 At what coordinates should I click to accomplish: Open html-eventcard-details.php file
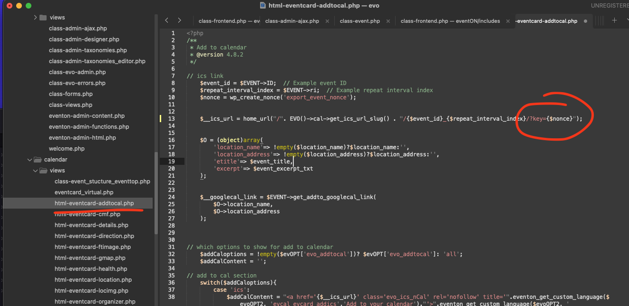click(x=91, y=225)
